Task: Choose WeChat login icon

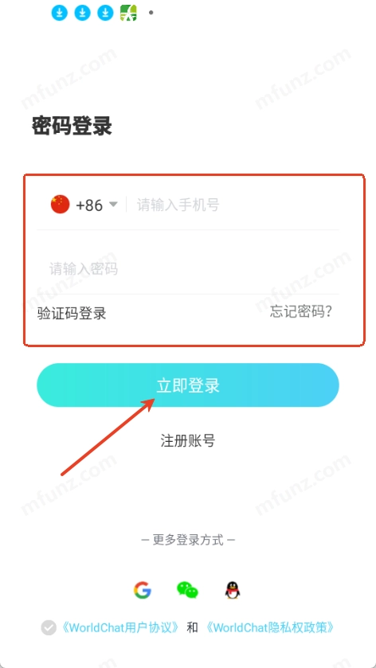Action: (x=187, y=590)
